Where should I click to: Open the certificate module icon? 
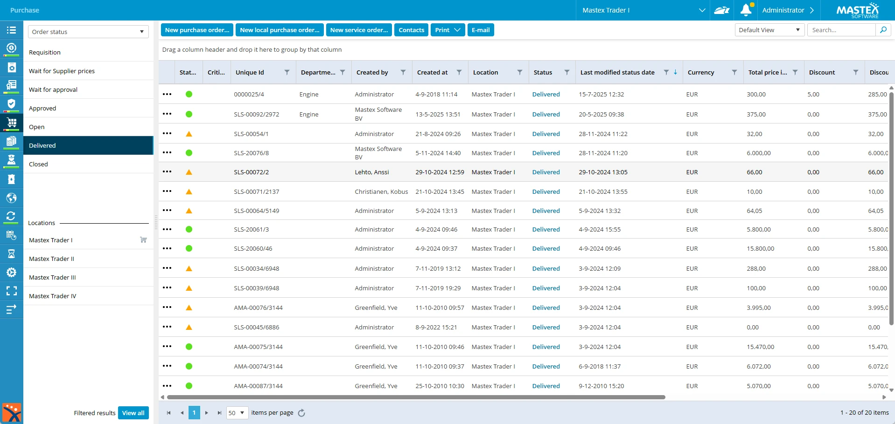pyautogui.click(x=11, y=85)
